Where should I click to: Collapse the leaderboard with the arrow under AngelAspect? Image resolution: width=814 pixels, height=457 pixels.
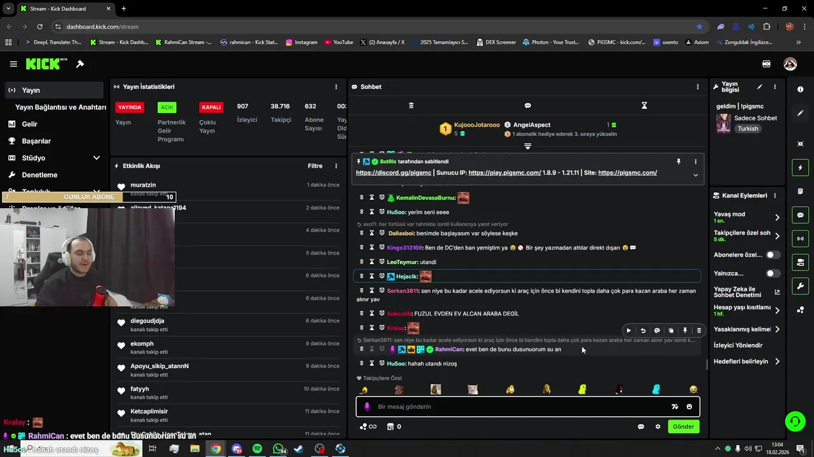pyautogui.click(x=527, y=147)
